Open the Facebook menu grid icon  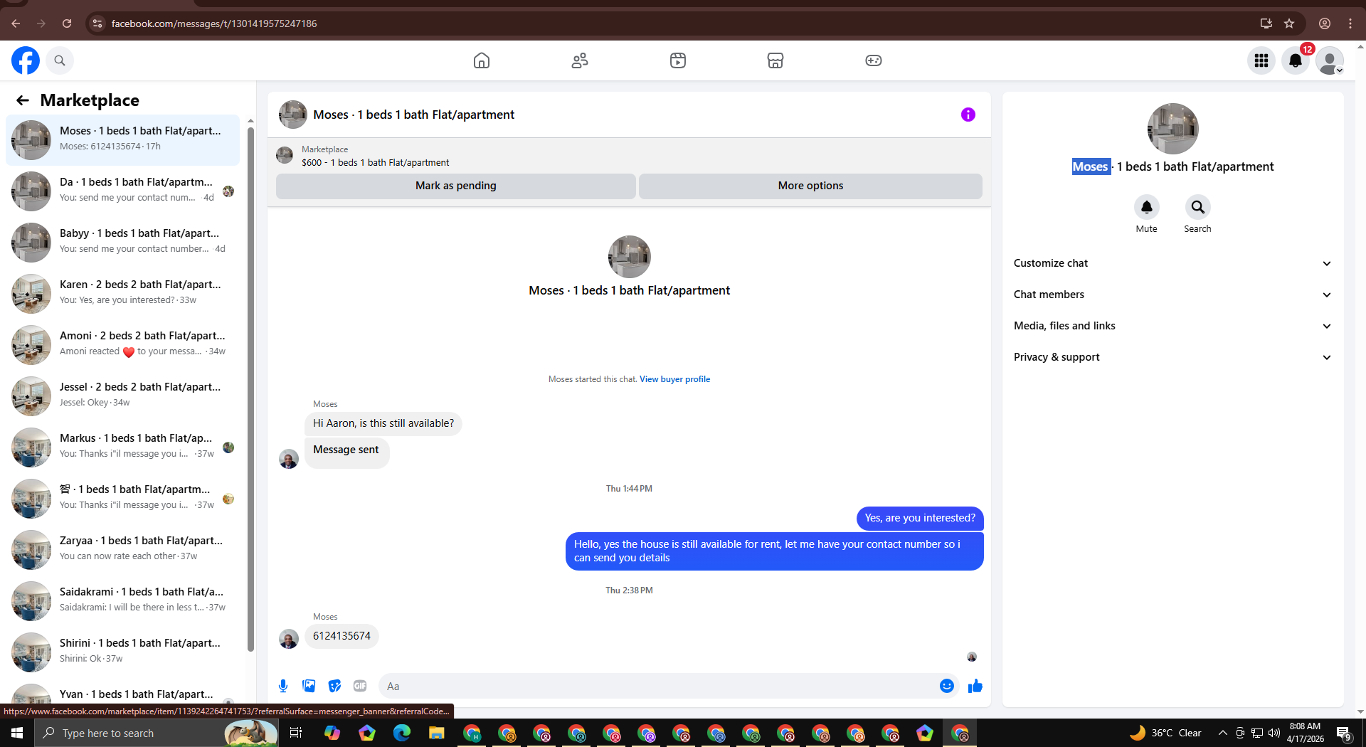coord(1261,60)
